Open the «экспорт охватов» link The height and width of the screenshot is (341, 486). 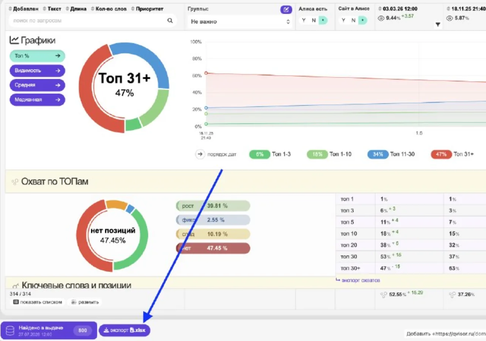(358, 281)
